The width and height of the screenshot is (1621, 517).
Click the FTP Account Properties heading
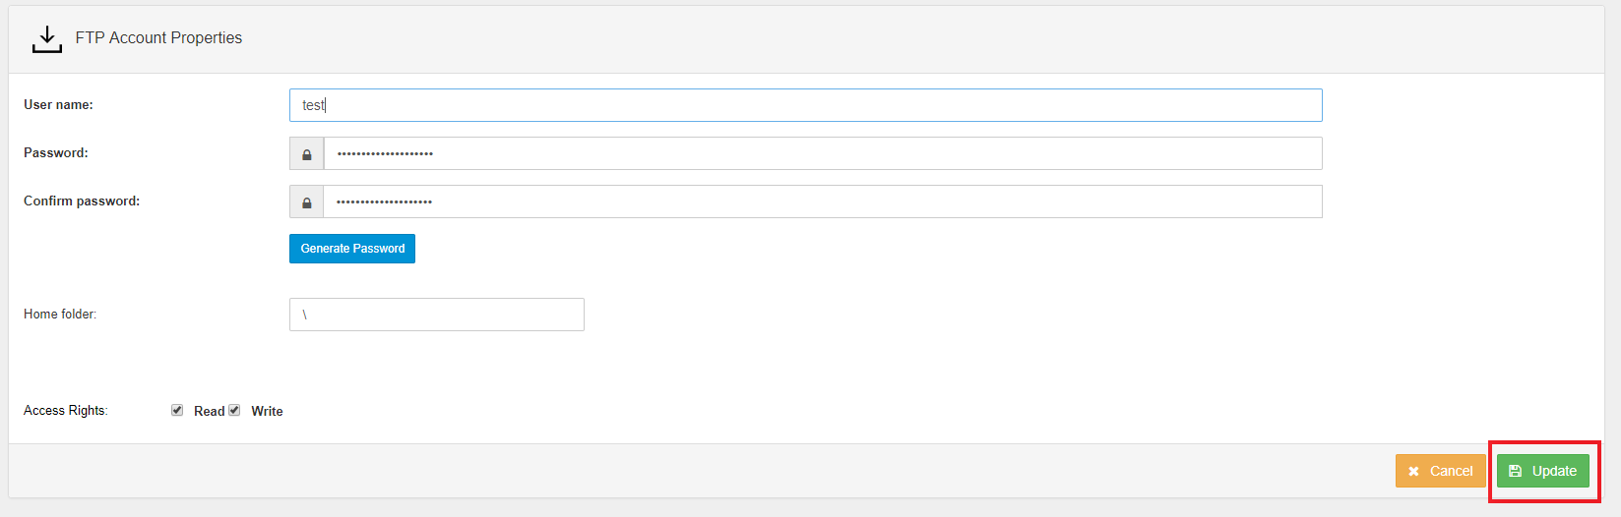click(x=158, y=37)
